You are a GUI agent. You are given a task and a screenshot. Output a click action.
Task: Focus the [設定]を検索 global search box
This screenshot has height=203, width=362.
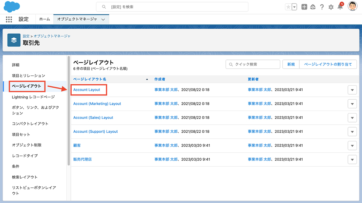tap(172, 7)
